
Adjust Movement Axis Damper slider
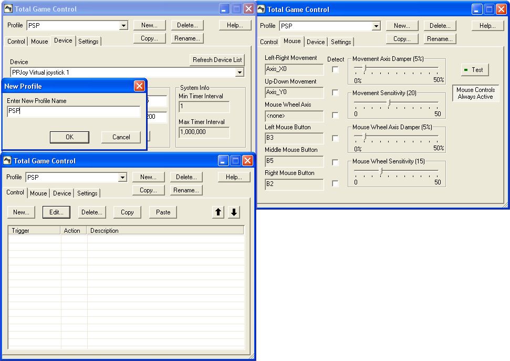pyautogui.click(x=365, y=68)
